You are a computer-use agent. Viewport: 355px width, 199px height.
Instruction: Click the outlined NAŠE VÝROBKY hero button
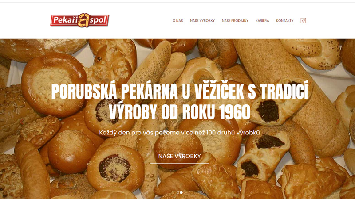[180, 156]
